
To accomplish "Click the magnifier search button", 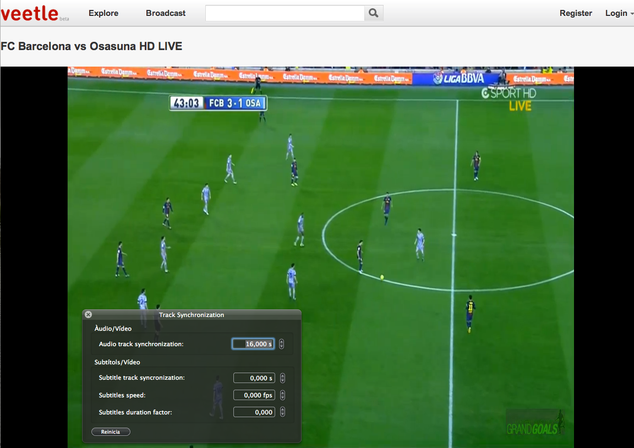I will coord(374,13).
